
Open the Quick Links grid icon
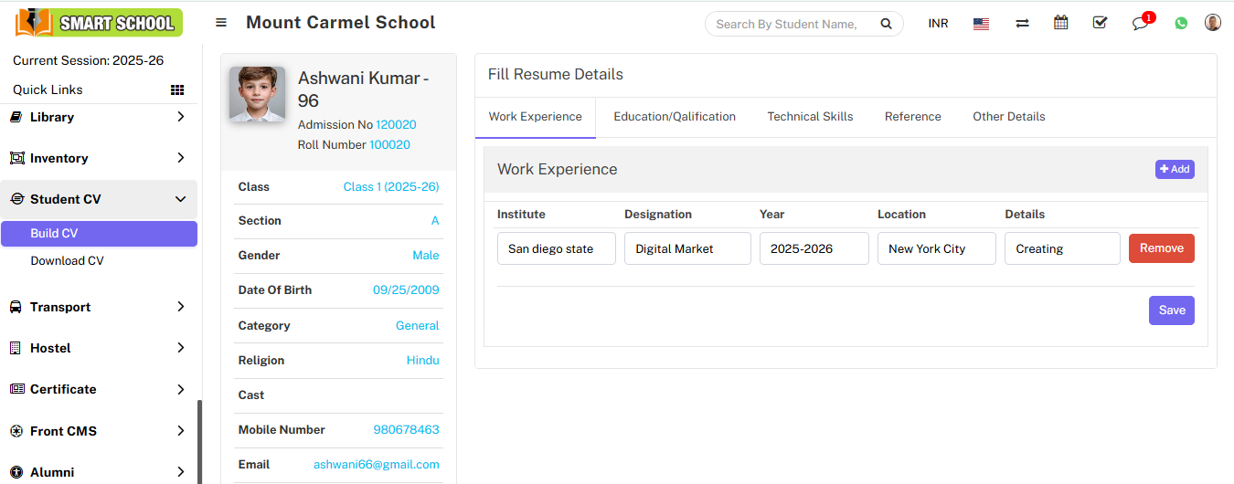coord(177,89)
